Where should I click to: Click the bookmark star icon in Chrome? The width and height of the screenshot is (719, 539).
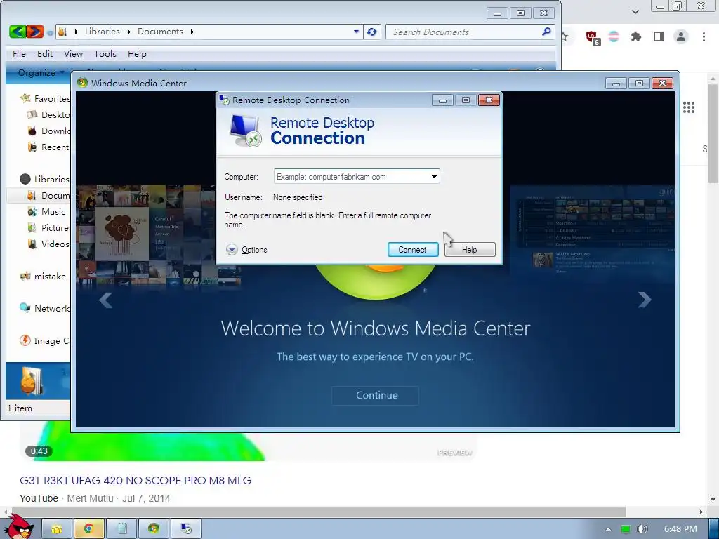[x=565, y=36]
